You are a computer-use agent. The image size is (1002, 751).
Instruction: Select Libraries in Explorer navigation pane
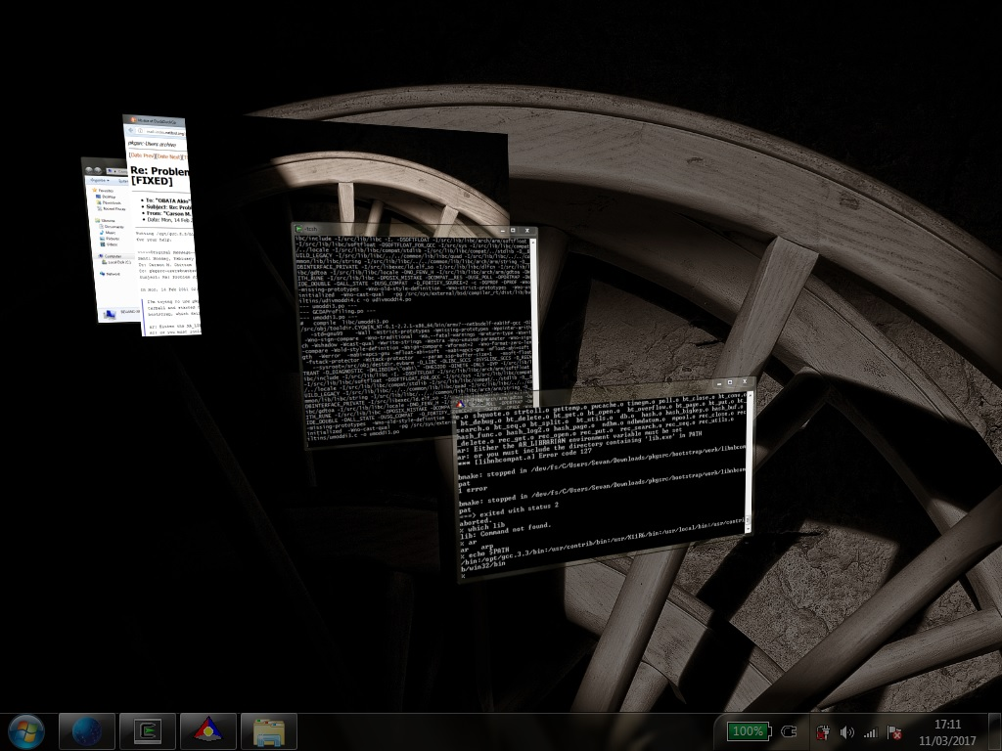pos(105,220)
